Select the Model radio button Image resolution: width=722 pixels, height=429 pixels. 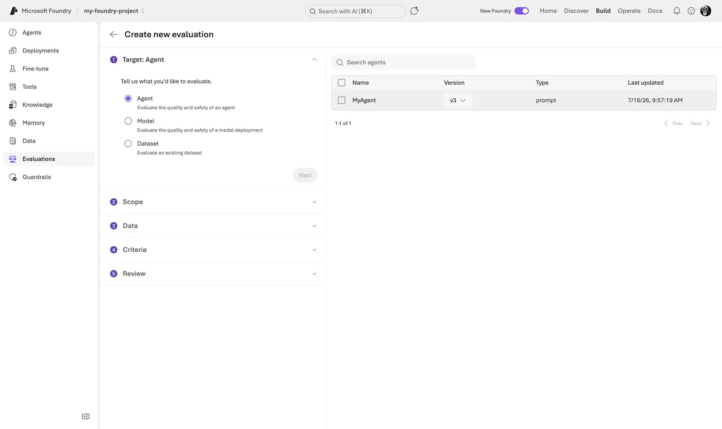tap(128, 121)
